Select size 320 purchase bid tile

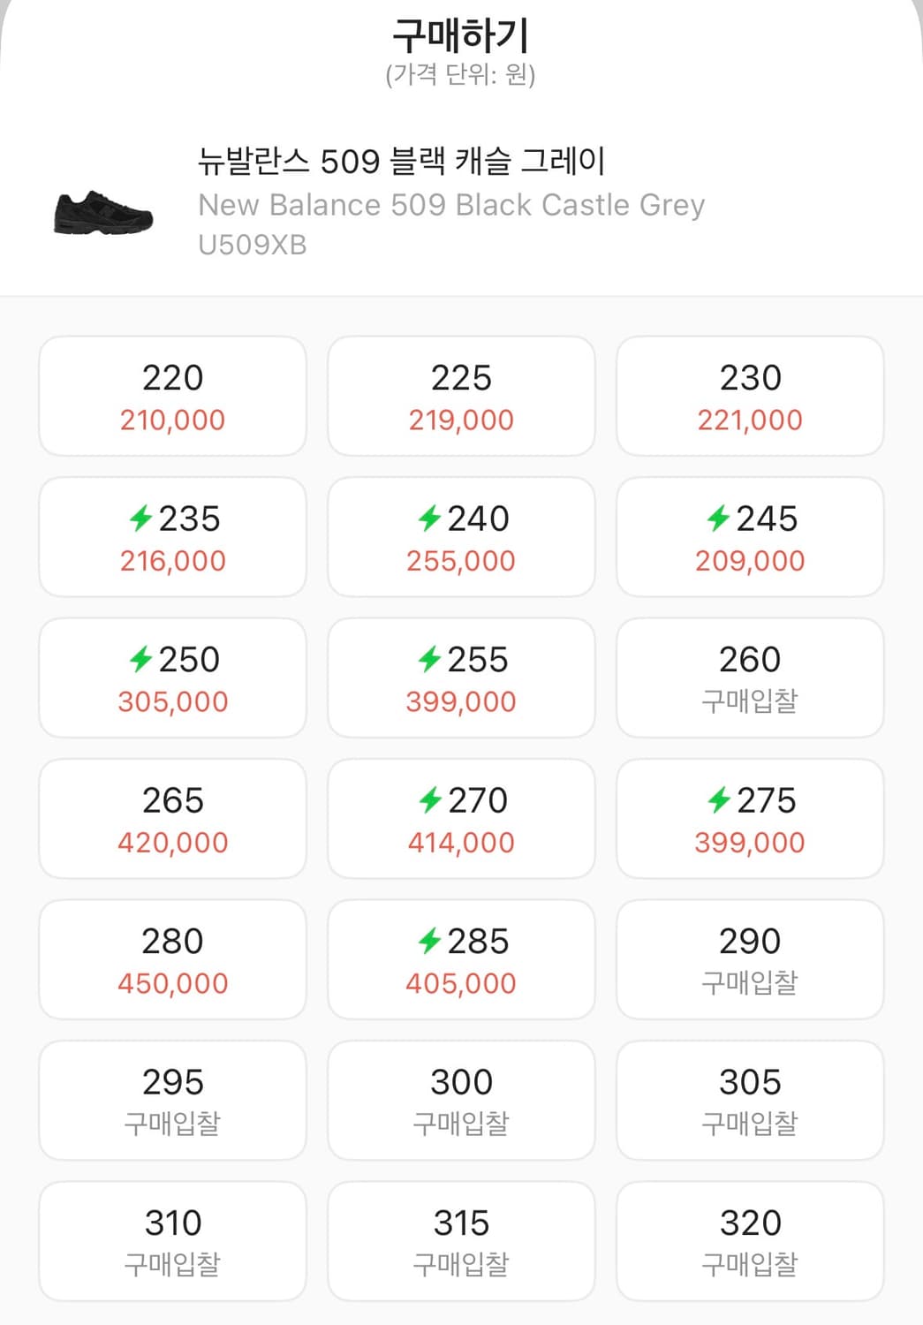pos(750,1242)
